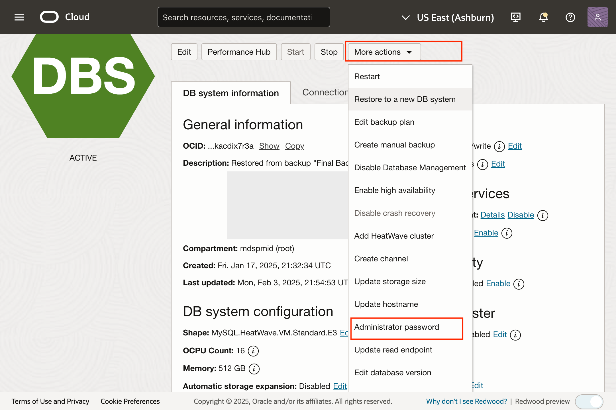Open Performance Hub
This screenshot has height=410, width=616.
tap(239, 52)
